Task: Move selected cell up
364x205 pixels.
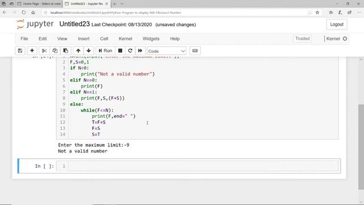Action: 78,51
